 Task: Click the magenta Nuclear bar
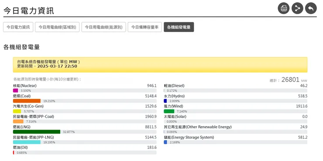[x=15, y=91]
